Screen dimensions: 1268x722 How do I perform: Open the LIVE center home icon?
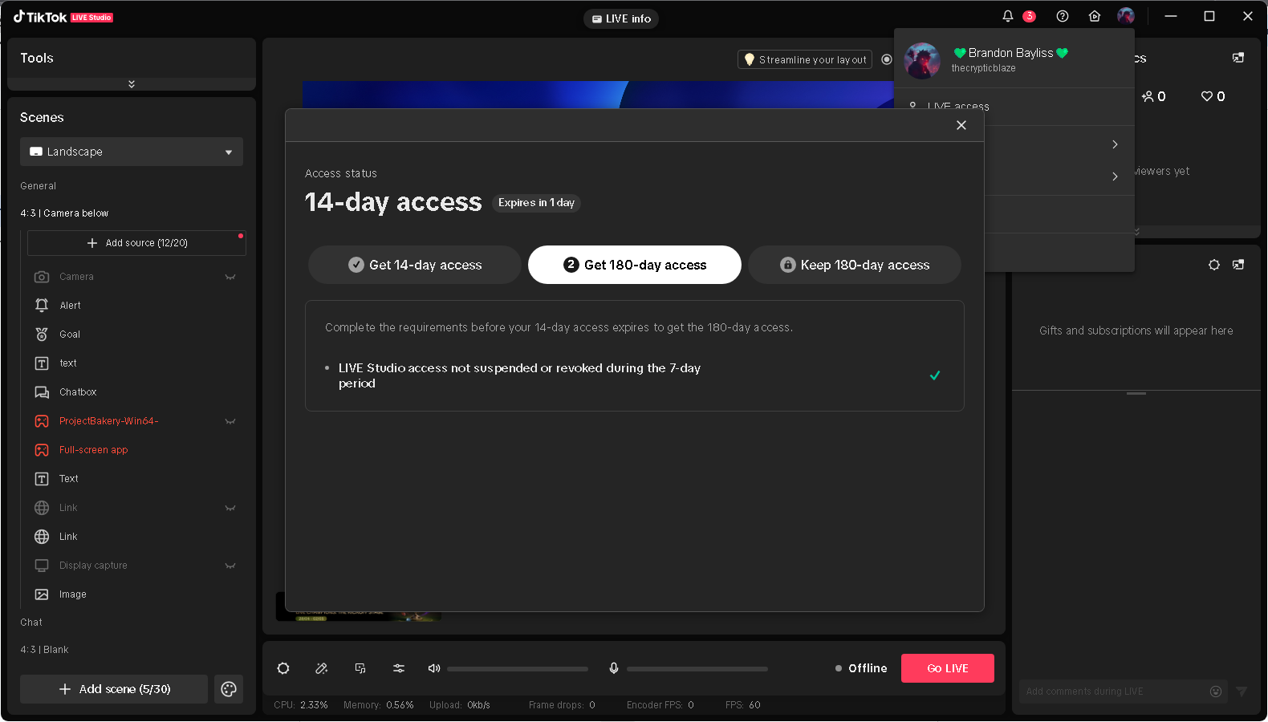[x=1095, y=16]
